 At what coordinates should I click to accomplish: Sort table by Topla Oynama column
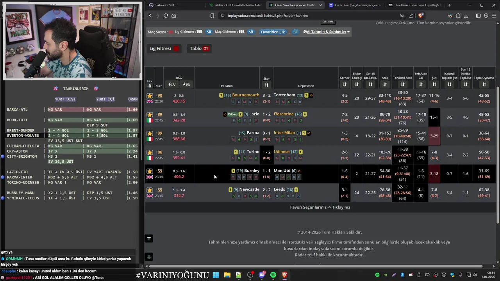pos(484,84)
